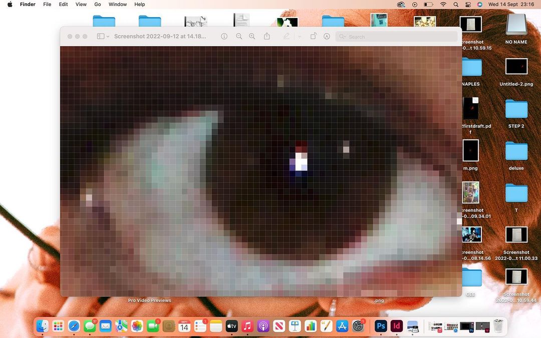541x338 pixels.
Task: Click the Inspector info icon in Preview
Action: pyautogui.click(x=224, y=37)
